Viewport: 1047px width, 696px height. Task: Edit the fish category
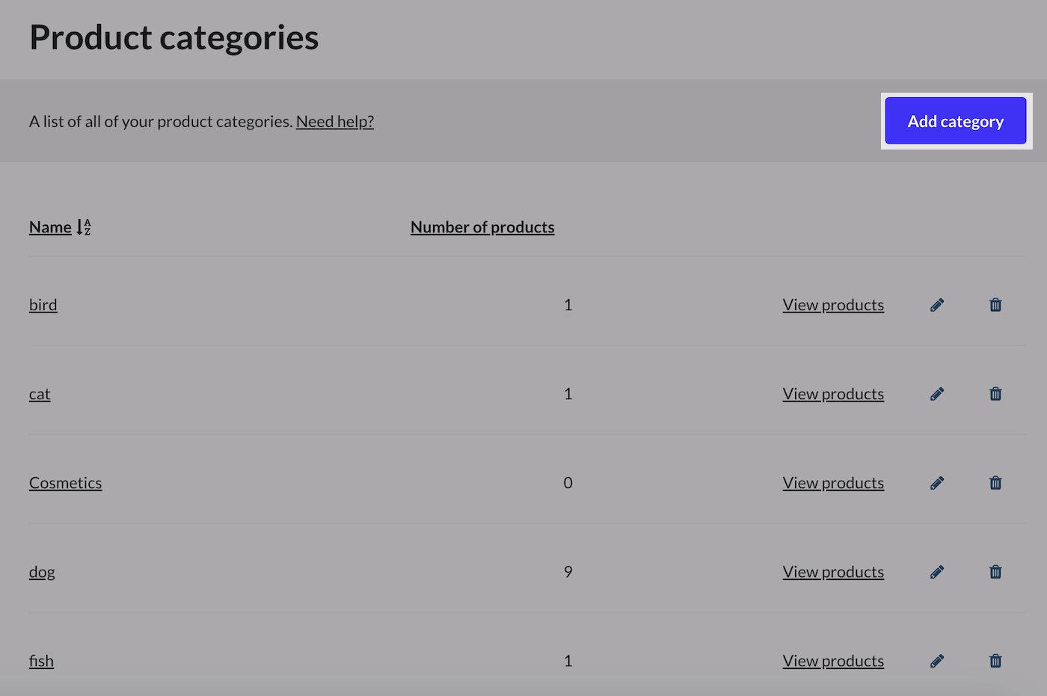tap(937, 660)
